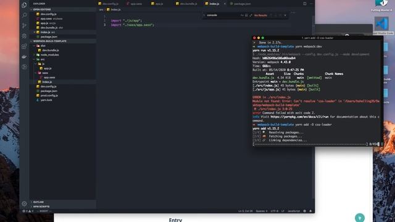Click the yarnpkg.com docs link in the terminal
This screenshot has width=395, height=222.
pos(299,117)
